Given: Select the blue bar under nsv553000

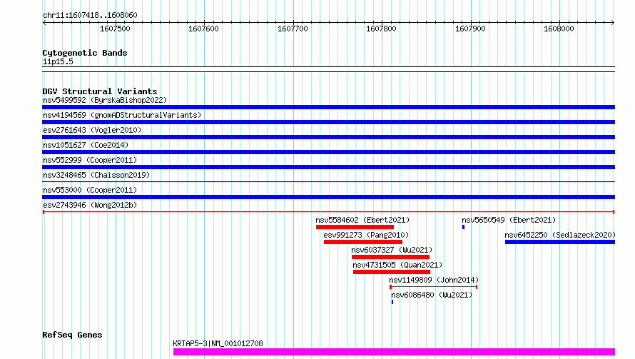Looking at the screenshot, I should 328,197.
